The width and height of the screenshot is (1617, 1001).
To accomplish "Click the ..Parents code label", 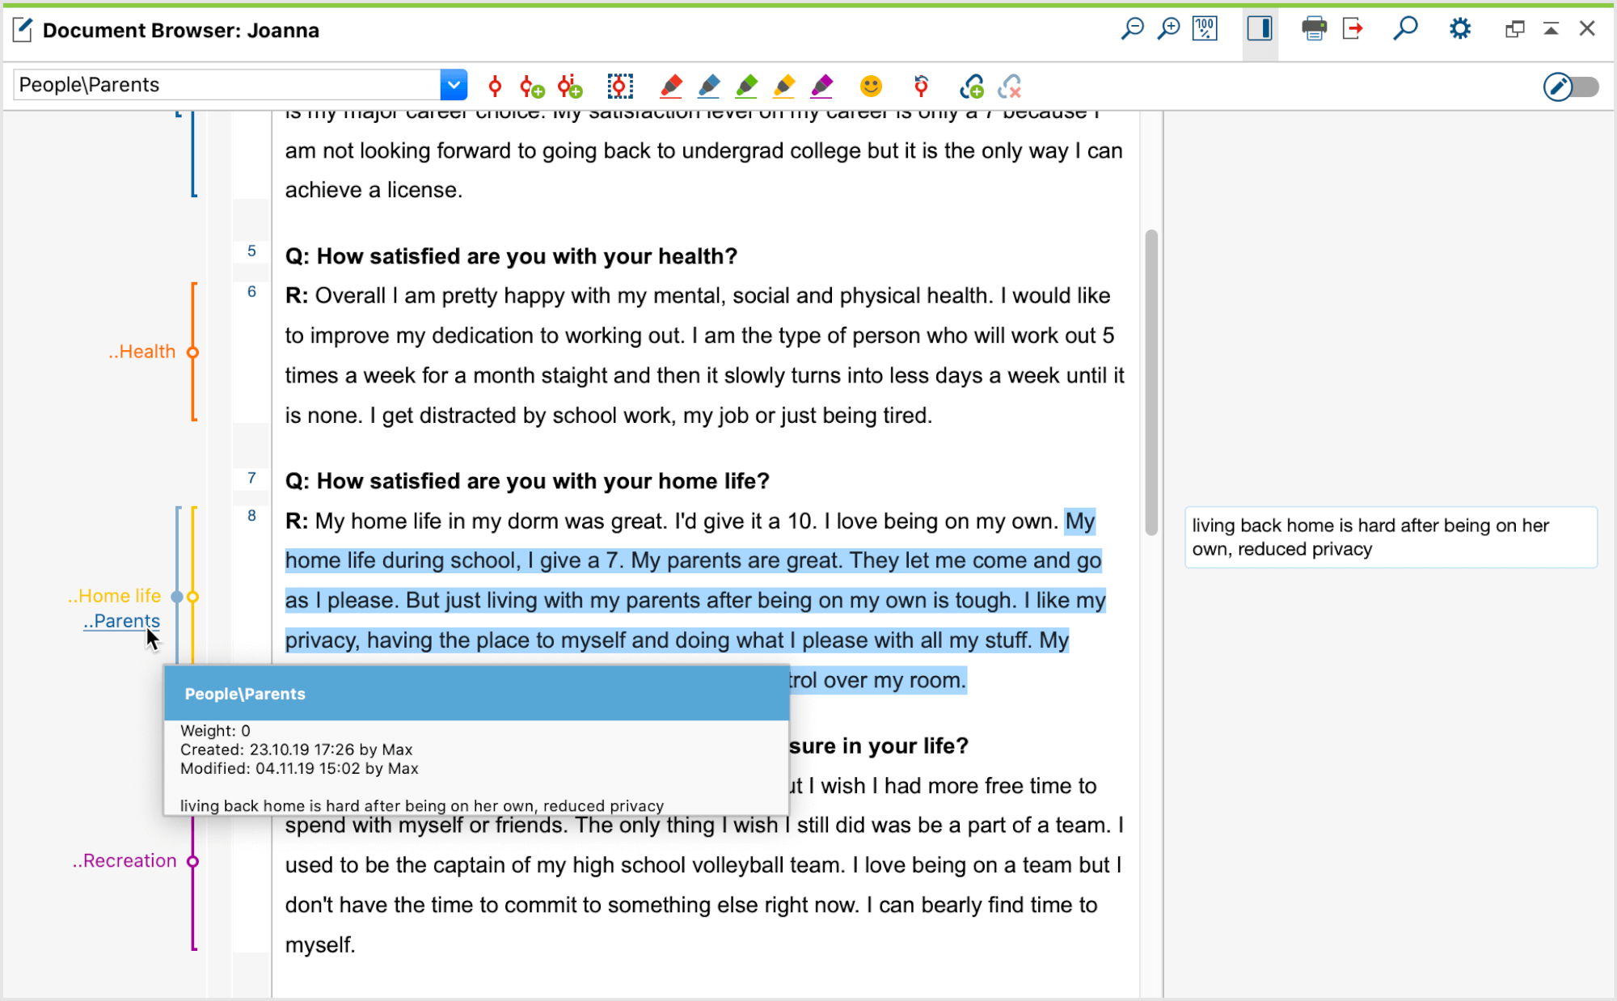I will click(121, 621).
